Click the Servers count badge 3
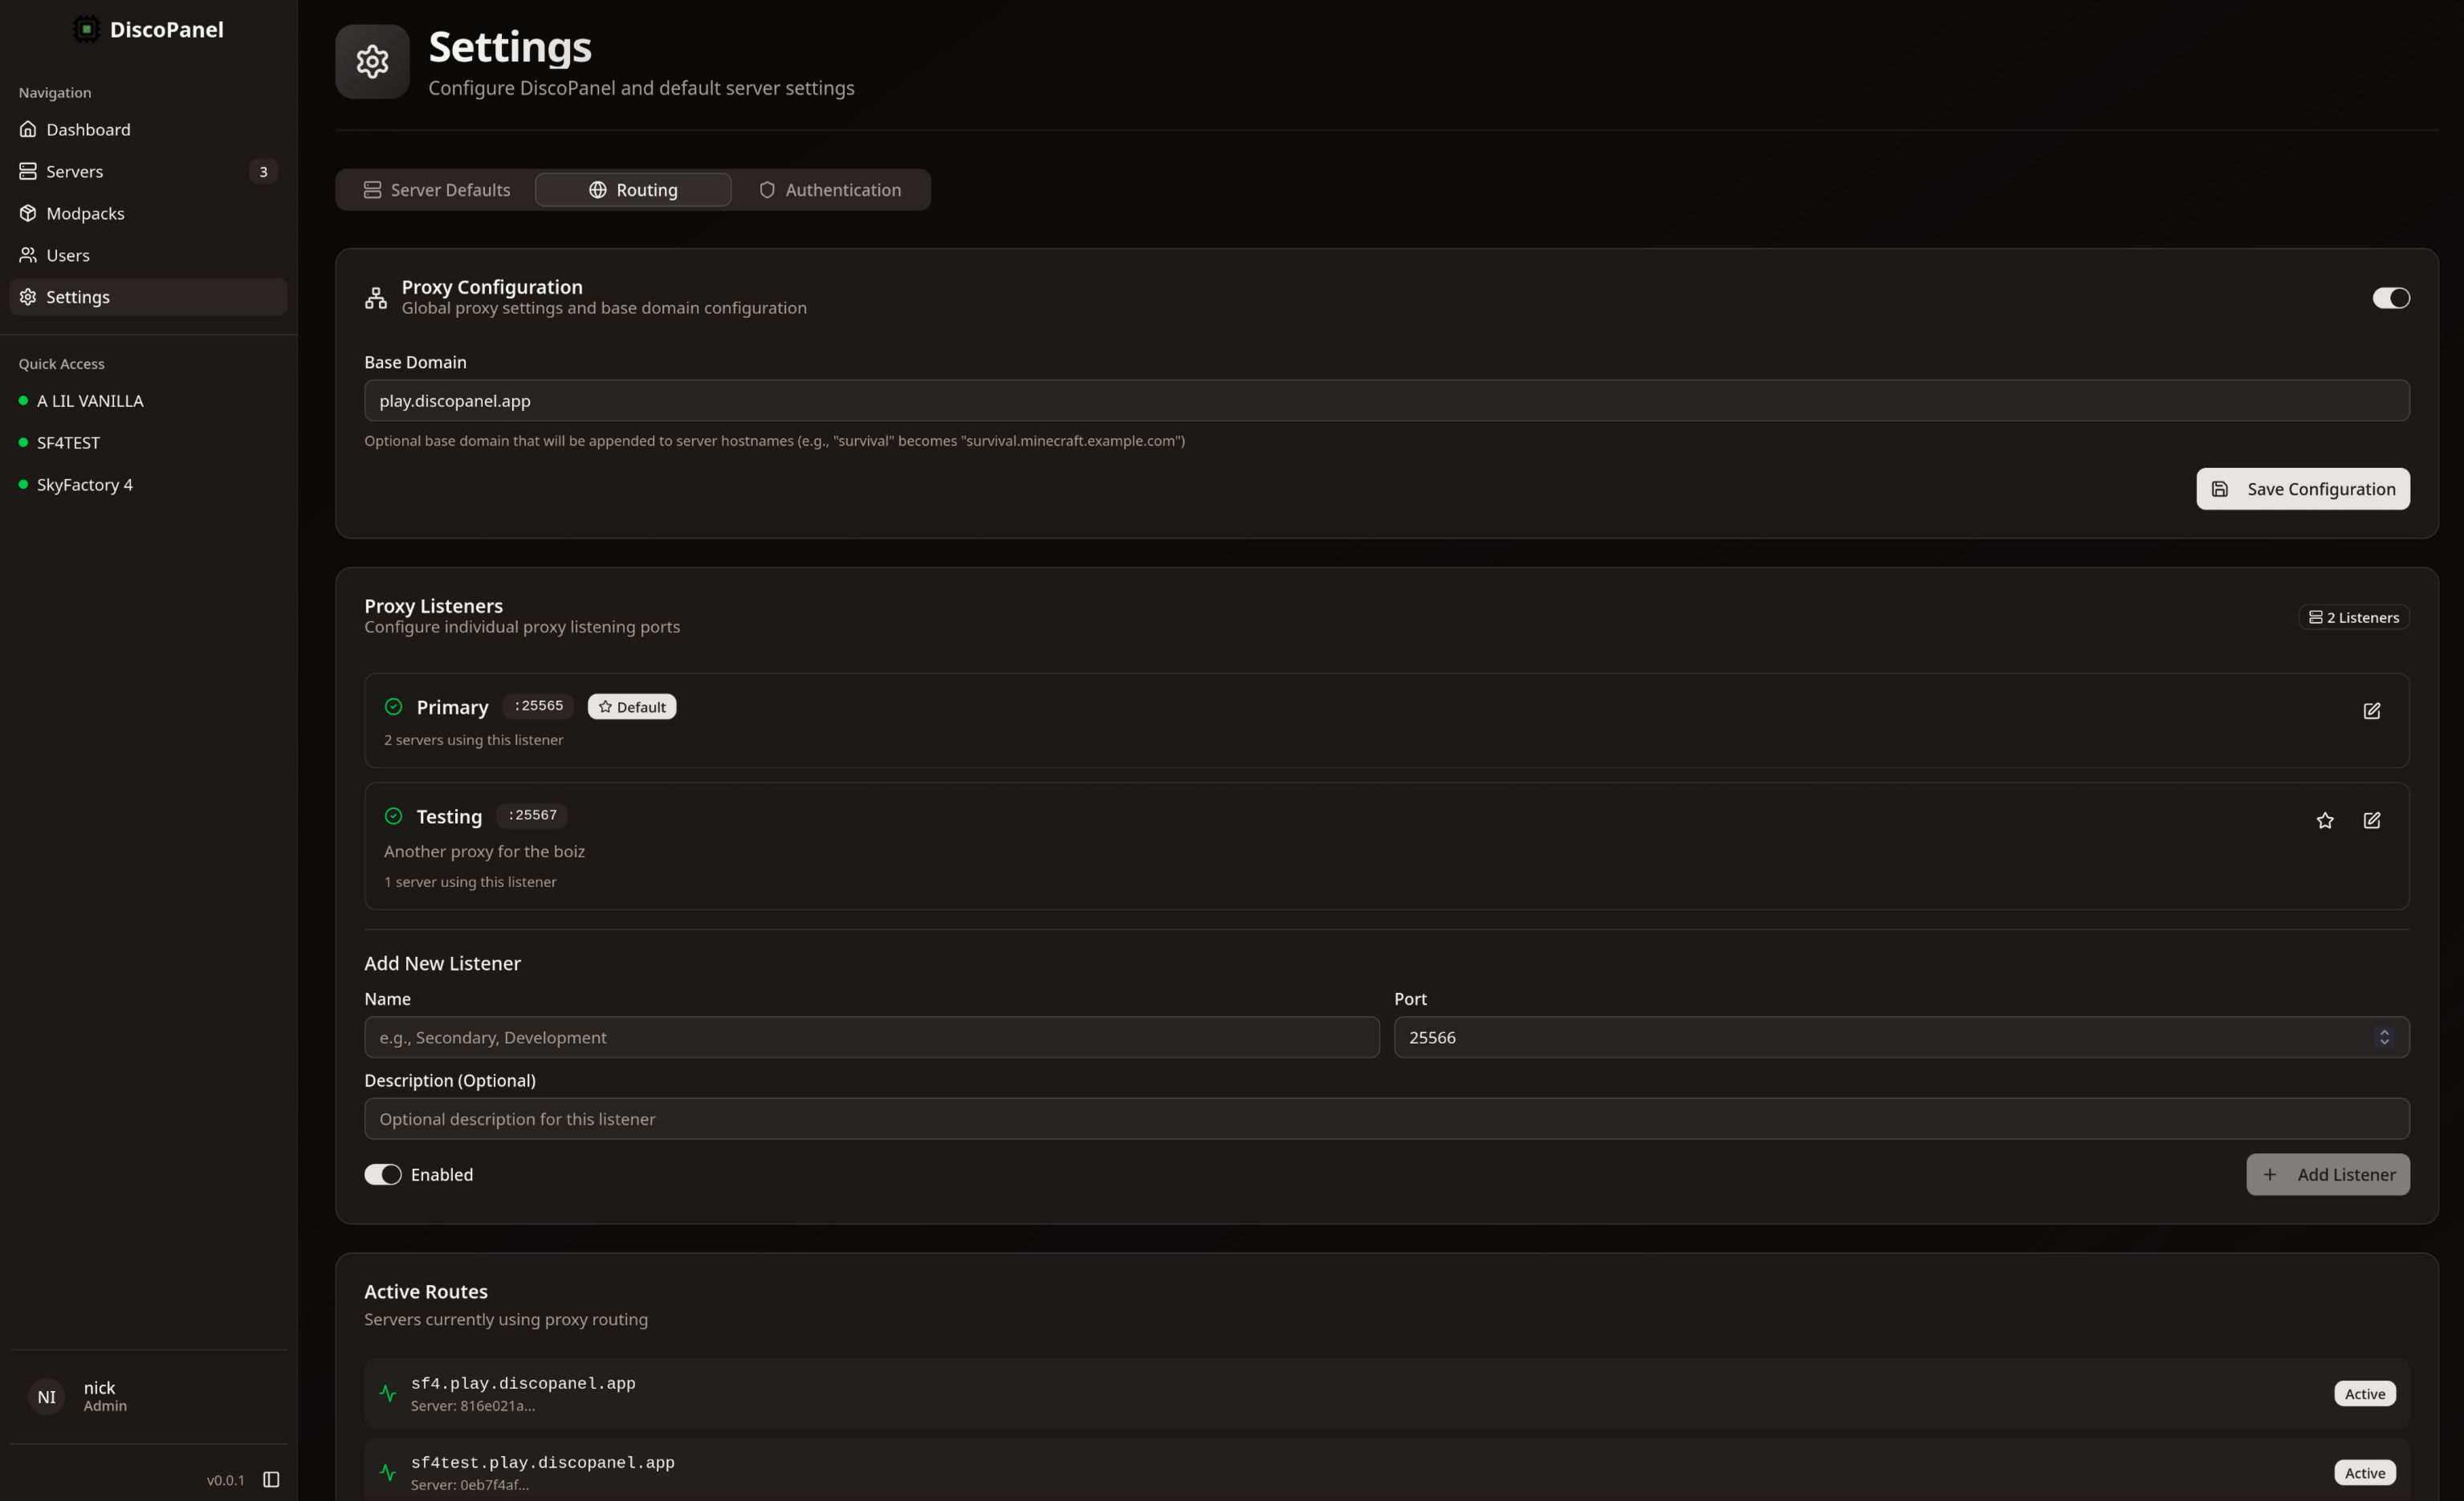 click(x=263, y=171)
